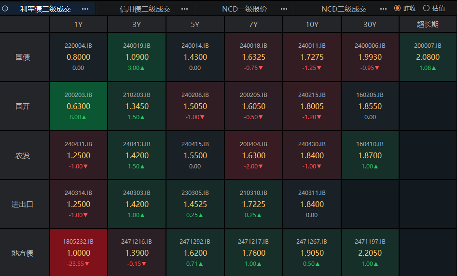Switch to the NCD一级报价 tab

tap(244, 9)
